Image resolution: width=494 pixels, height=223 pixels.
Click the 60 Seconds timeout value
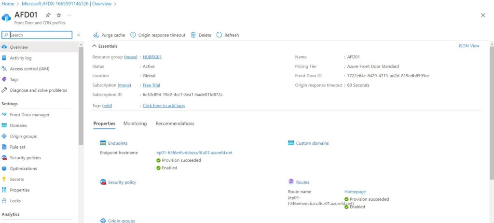click(358, 85)
